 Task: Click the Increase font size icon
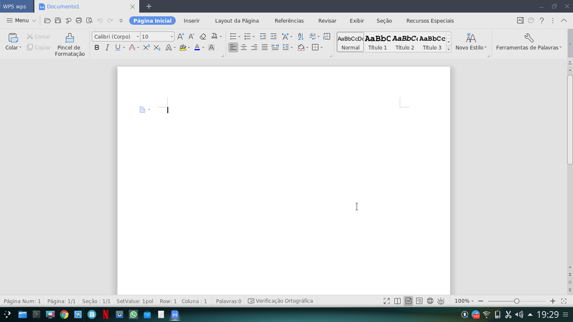click(181, 36)
